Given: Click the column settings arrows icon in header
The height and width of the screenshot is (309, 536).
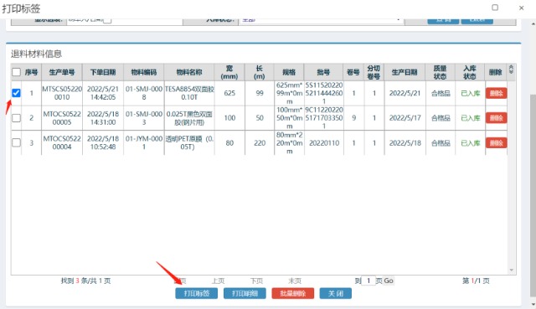Looking at the screenshot, I should click(511, 70).
